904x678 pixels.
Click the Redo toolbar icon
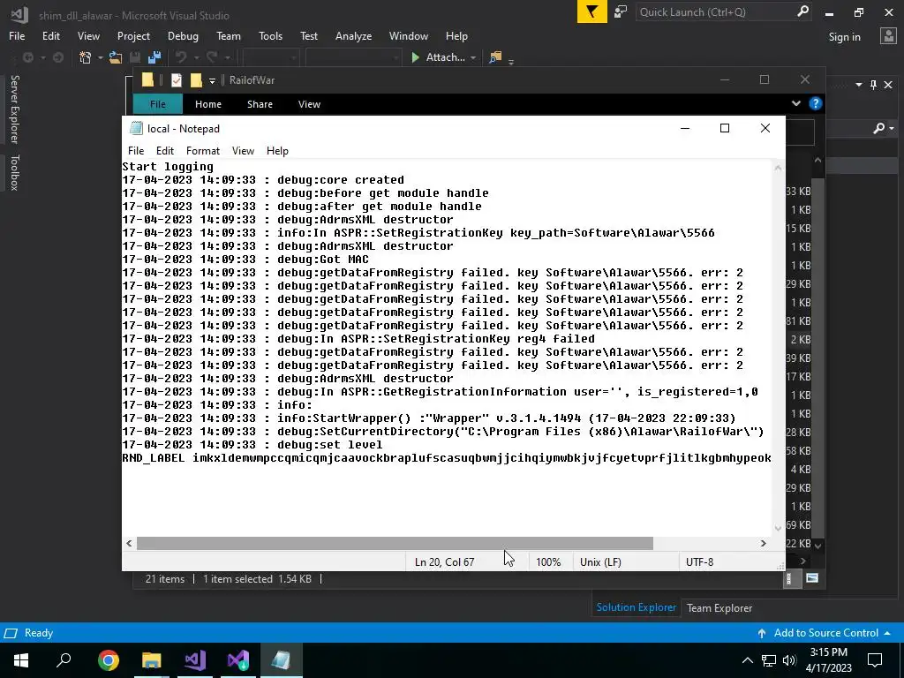(x=212, y=57)
